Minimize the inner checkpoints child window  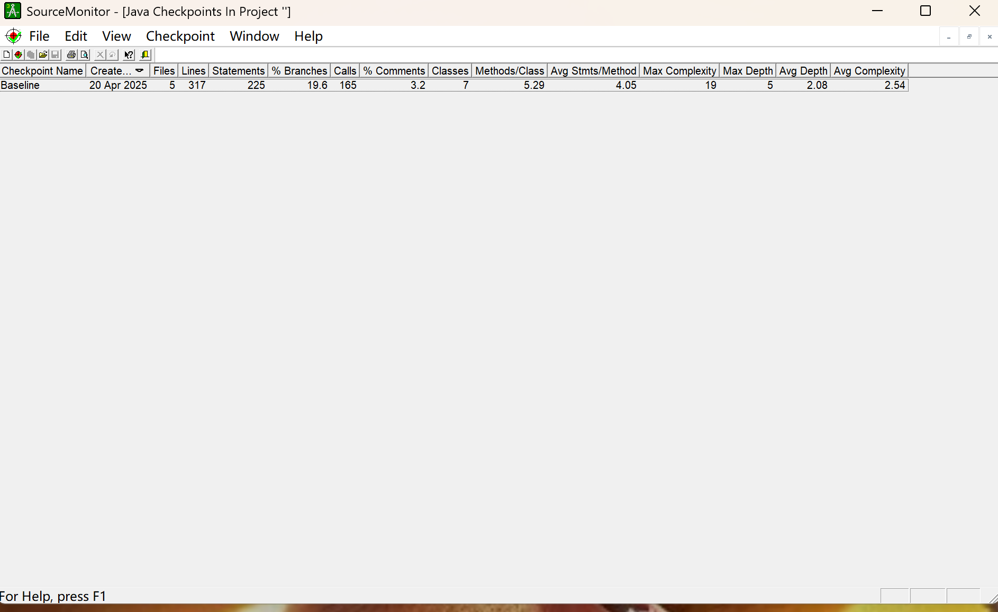(949, 37)
